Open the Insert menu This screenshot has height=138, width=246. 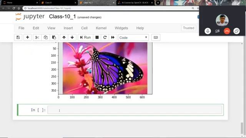(68, 28)
